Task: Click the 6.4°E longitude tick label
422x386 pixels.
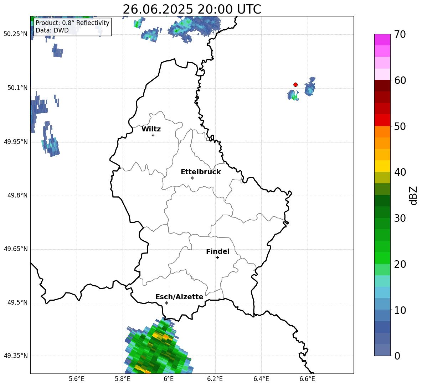Action: pyautogui.click(x=261, y=379)
